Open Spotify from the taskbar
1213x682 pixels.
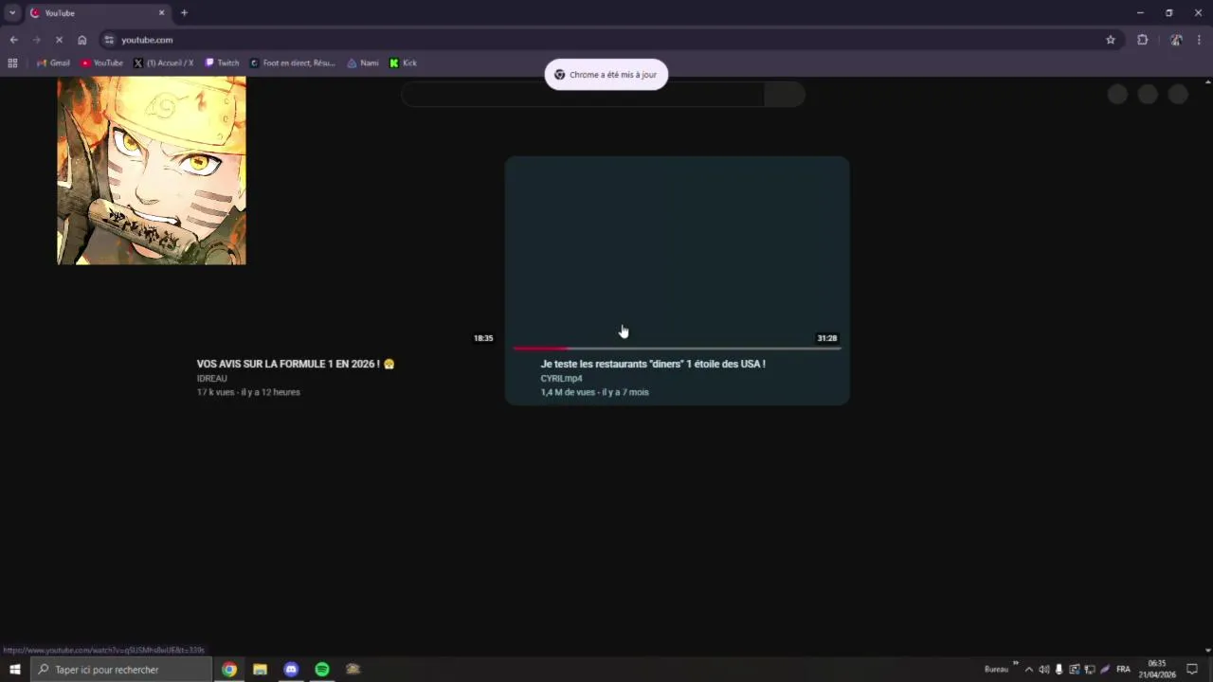pos(322,670)
